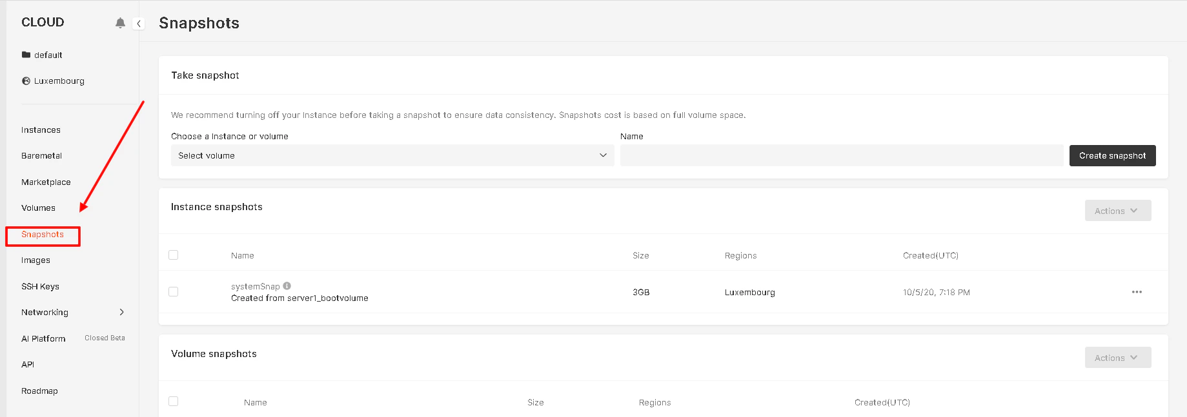Select the Luxembourg region label
This screenshot has width=1187, height=417.
[59, 81]
